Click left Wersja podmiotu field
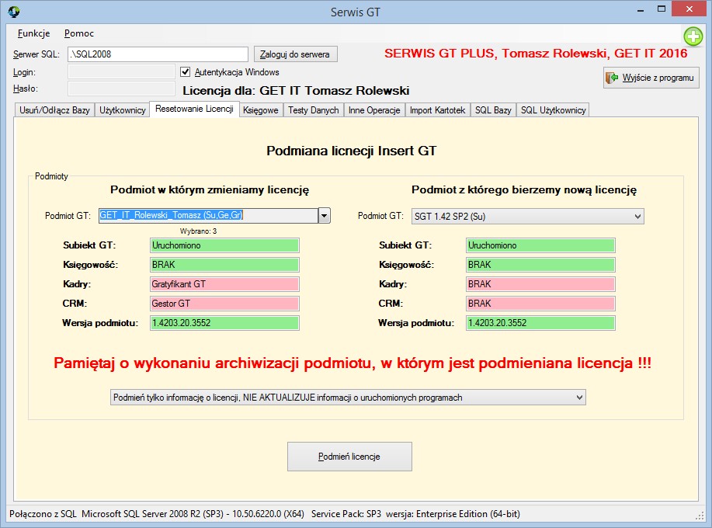 click(224, 323)
